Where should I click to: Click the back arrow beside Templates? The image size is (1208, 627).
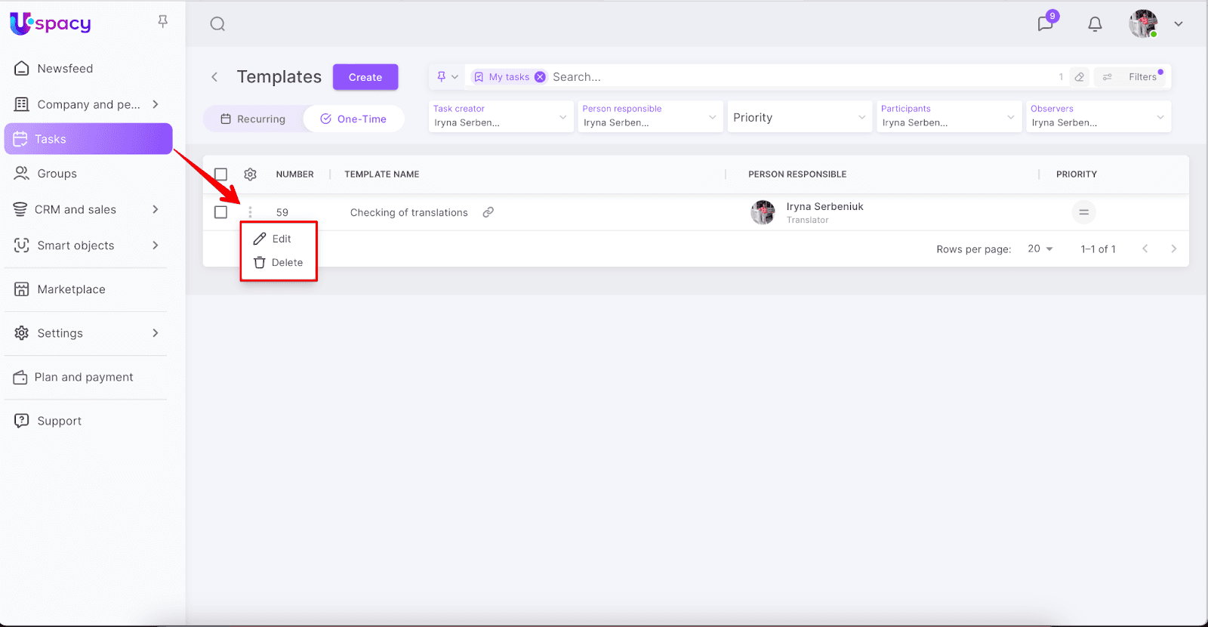pos(214,77)
